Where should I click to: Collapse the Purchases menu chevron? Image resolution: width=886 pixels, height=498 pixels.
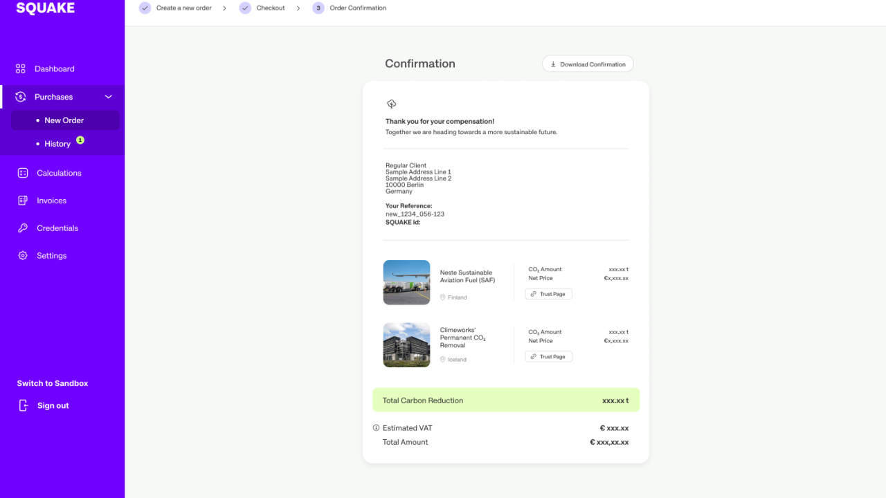108,97
